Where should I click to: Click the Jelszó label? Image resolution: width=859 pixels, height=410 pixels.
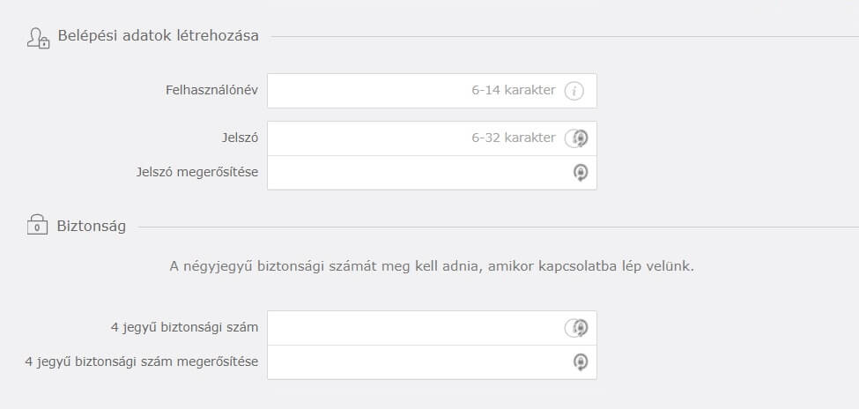[240, 138]
